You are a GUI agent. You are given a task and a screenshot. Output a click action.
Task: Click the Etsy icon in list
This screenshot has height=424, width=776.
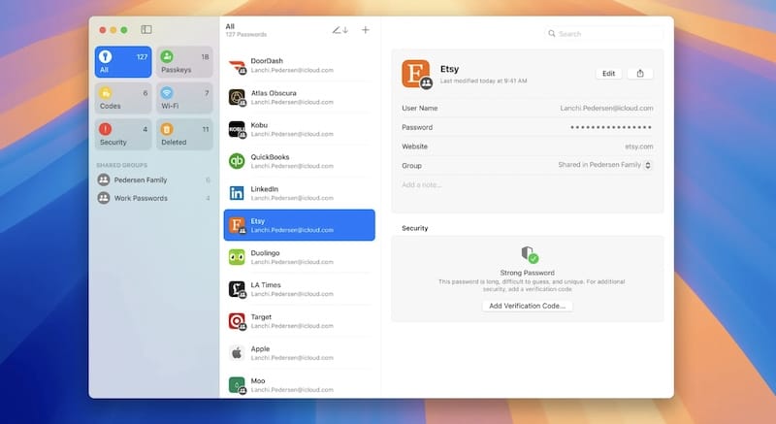(x=237, y=226)
